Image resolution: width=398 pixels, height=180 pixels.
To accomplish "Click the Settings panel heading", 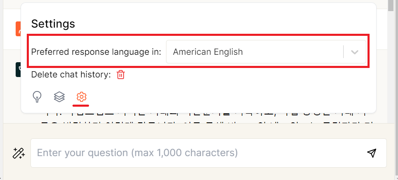I will pyautogui.click(x=53, y=23).
